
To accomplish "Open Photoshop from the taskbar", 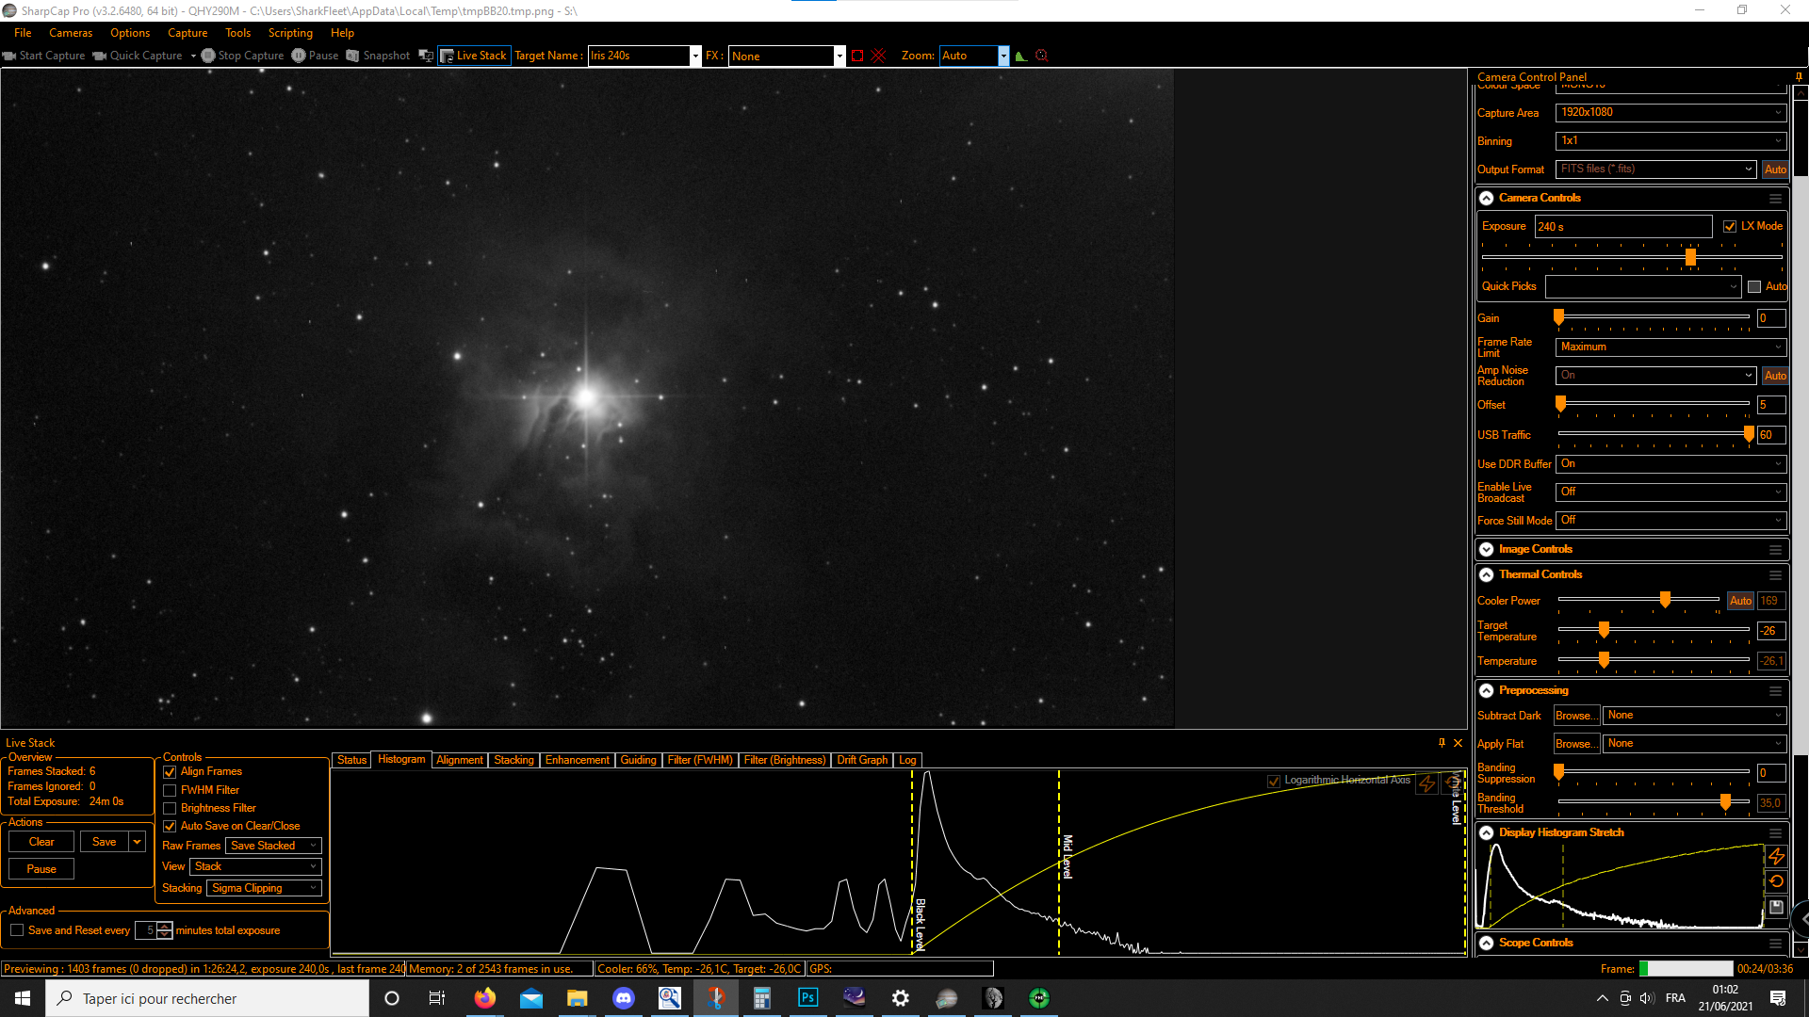I will [x=808, y=998].
